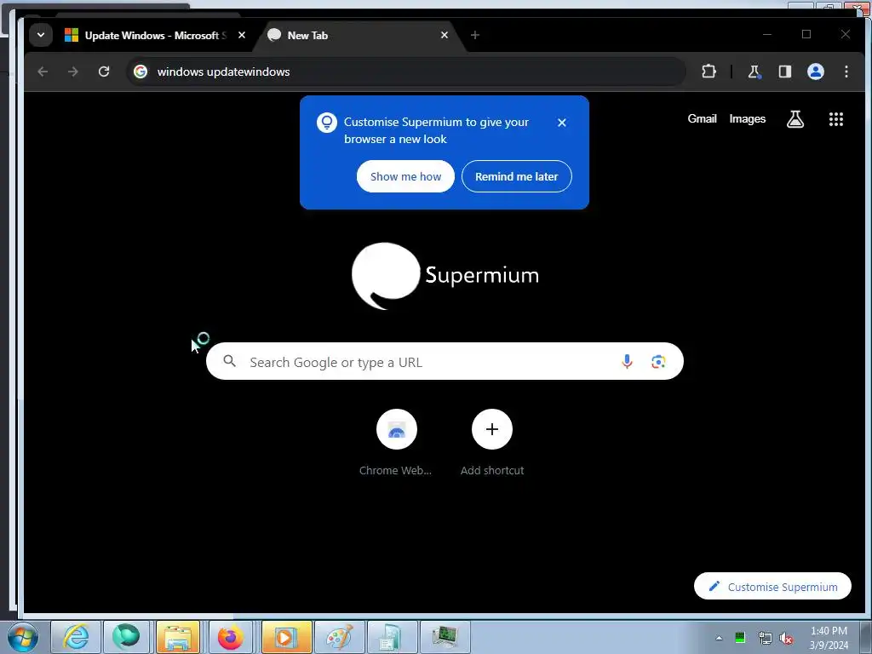Select the New Tab tab
The width and height of the screenshot is (872, 654).
359,36
